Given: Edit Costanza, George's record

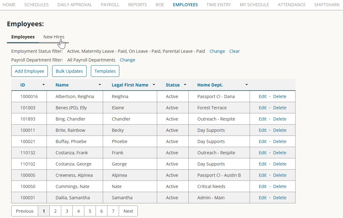Looking at the screenshot, I should 262,164.
